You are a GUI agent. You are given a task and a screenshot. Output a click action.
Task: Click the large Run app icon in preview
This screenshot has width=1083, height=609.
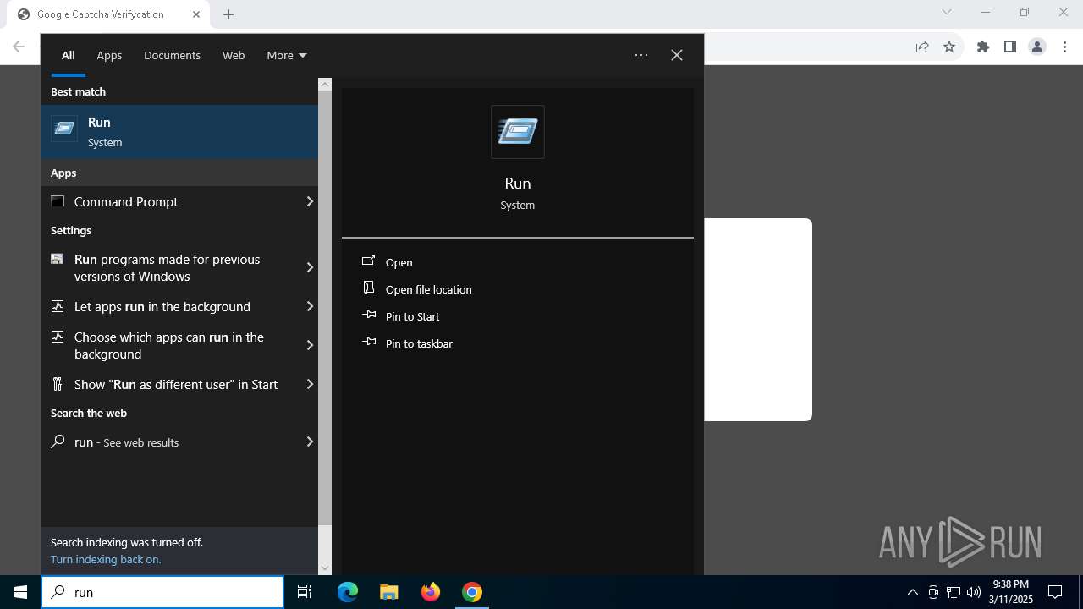(518, 132)
